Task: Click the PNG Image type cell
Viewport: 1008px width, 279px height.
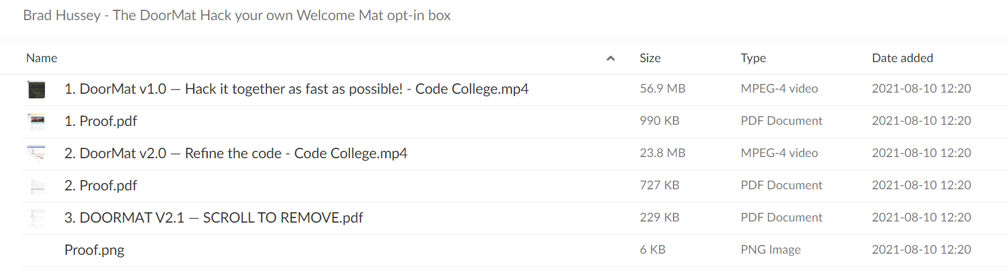Action: [x=770, y=250]
